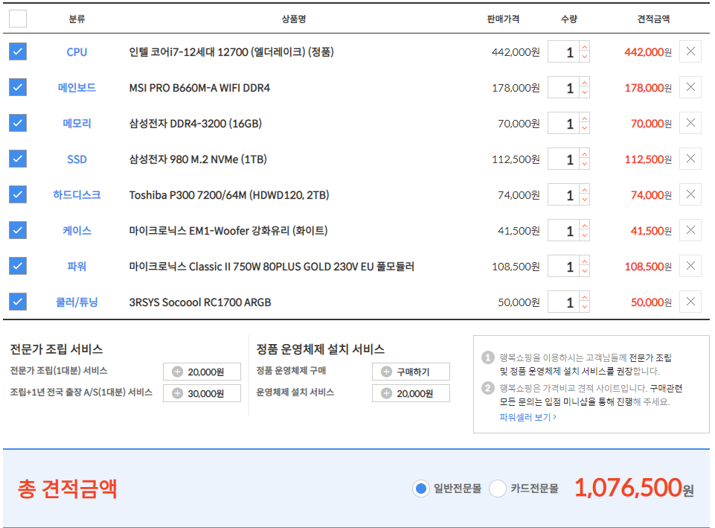Toggle the select-all checkbox in table header
Screen dimensions: 715x528
pos(18,19)
